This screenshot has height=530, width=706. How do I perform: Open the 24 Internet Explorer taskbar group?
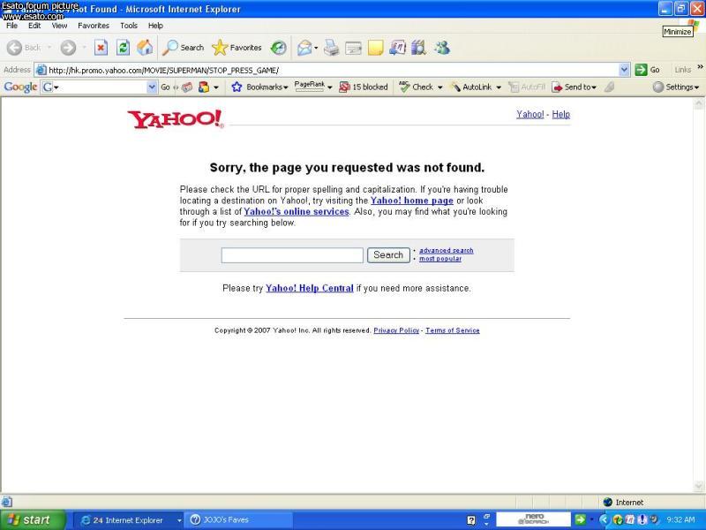(128, 520)
